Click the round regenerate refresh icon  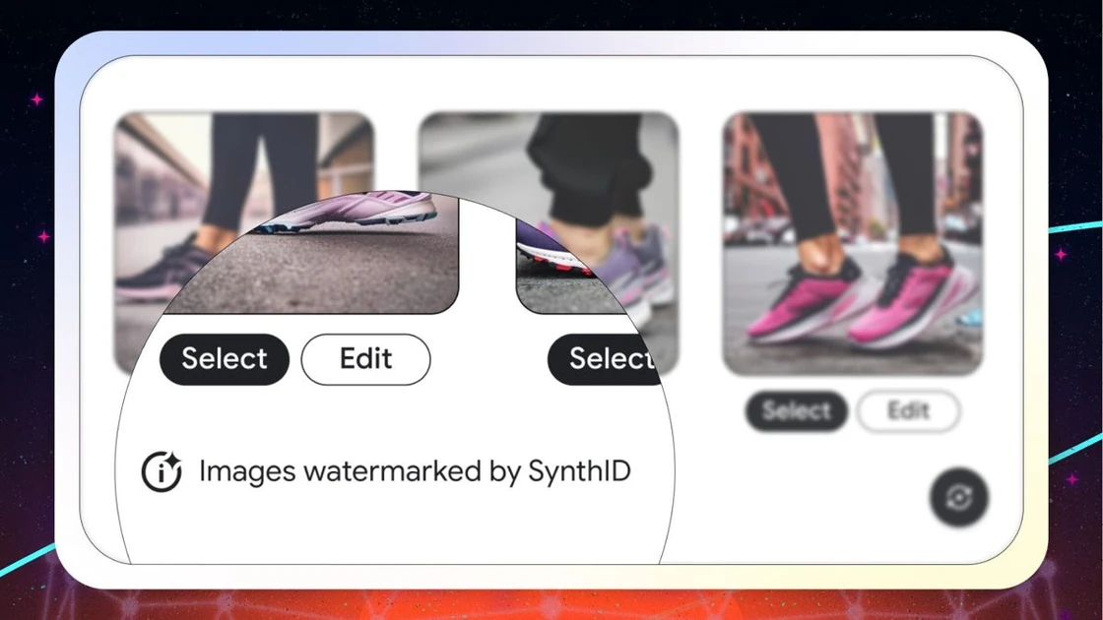point(959,498)
